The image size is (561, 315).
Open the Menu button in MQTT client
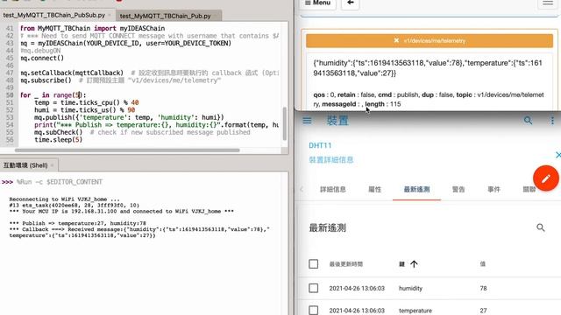317,3
